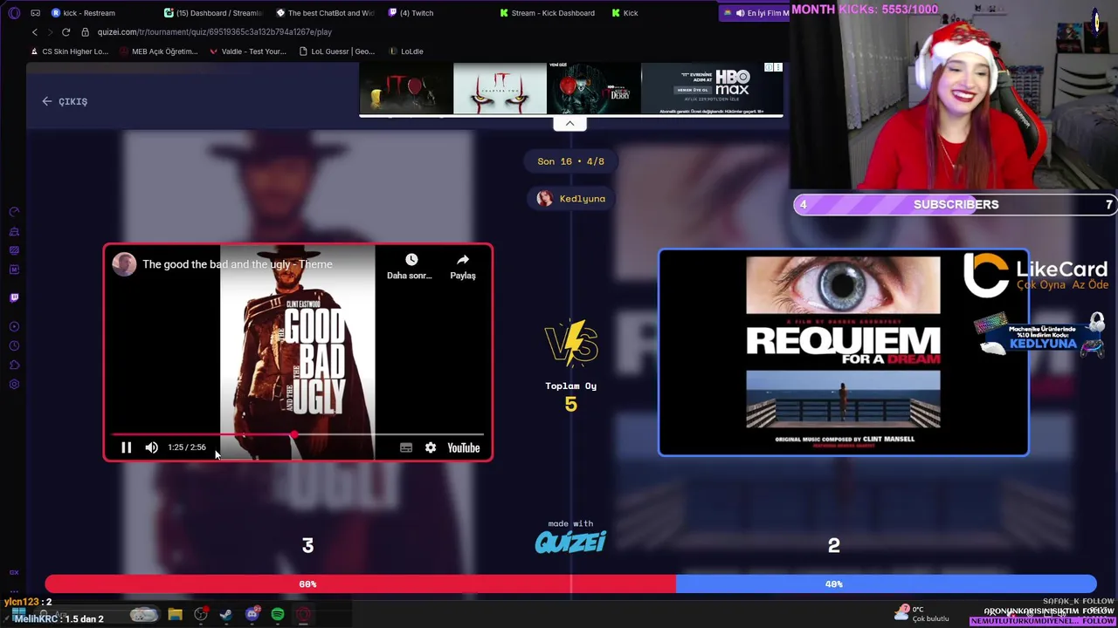This screenshot has height=628, width=1118.
Task: Reload the page
Action: point(66,32)
